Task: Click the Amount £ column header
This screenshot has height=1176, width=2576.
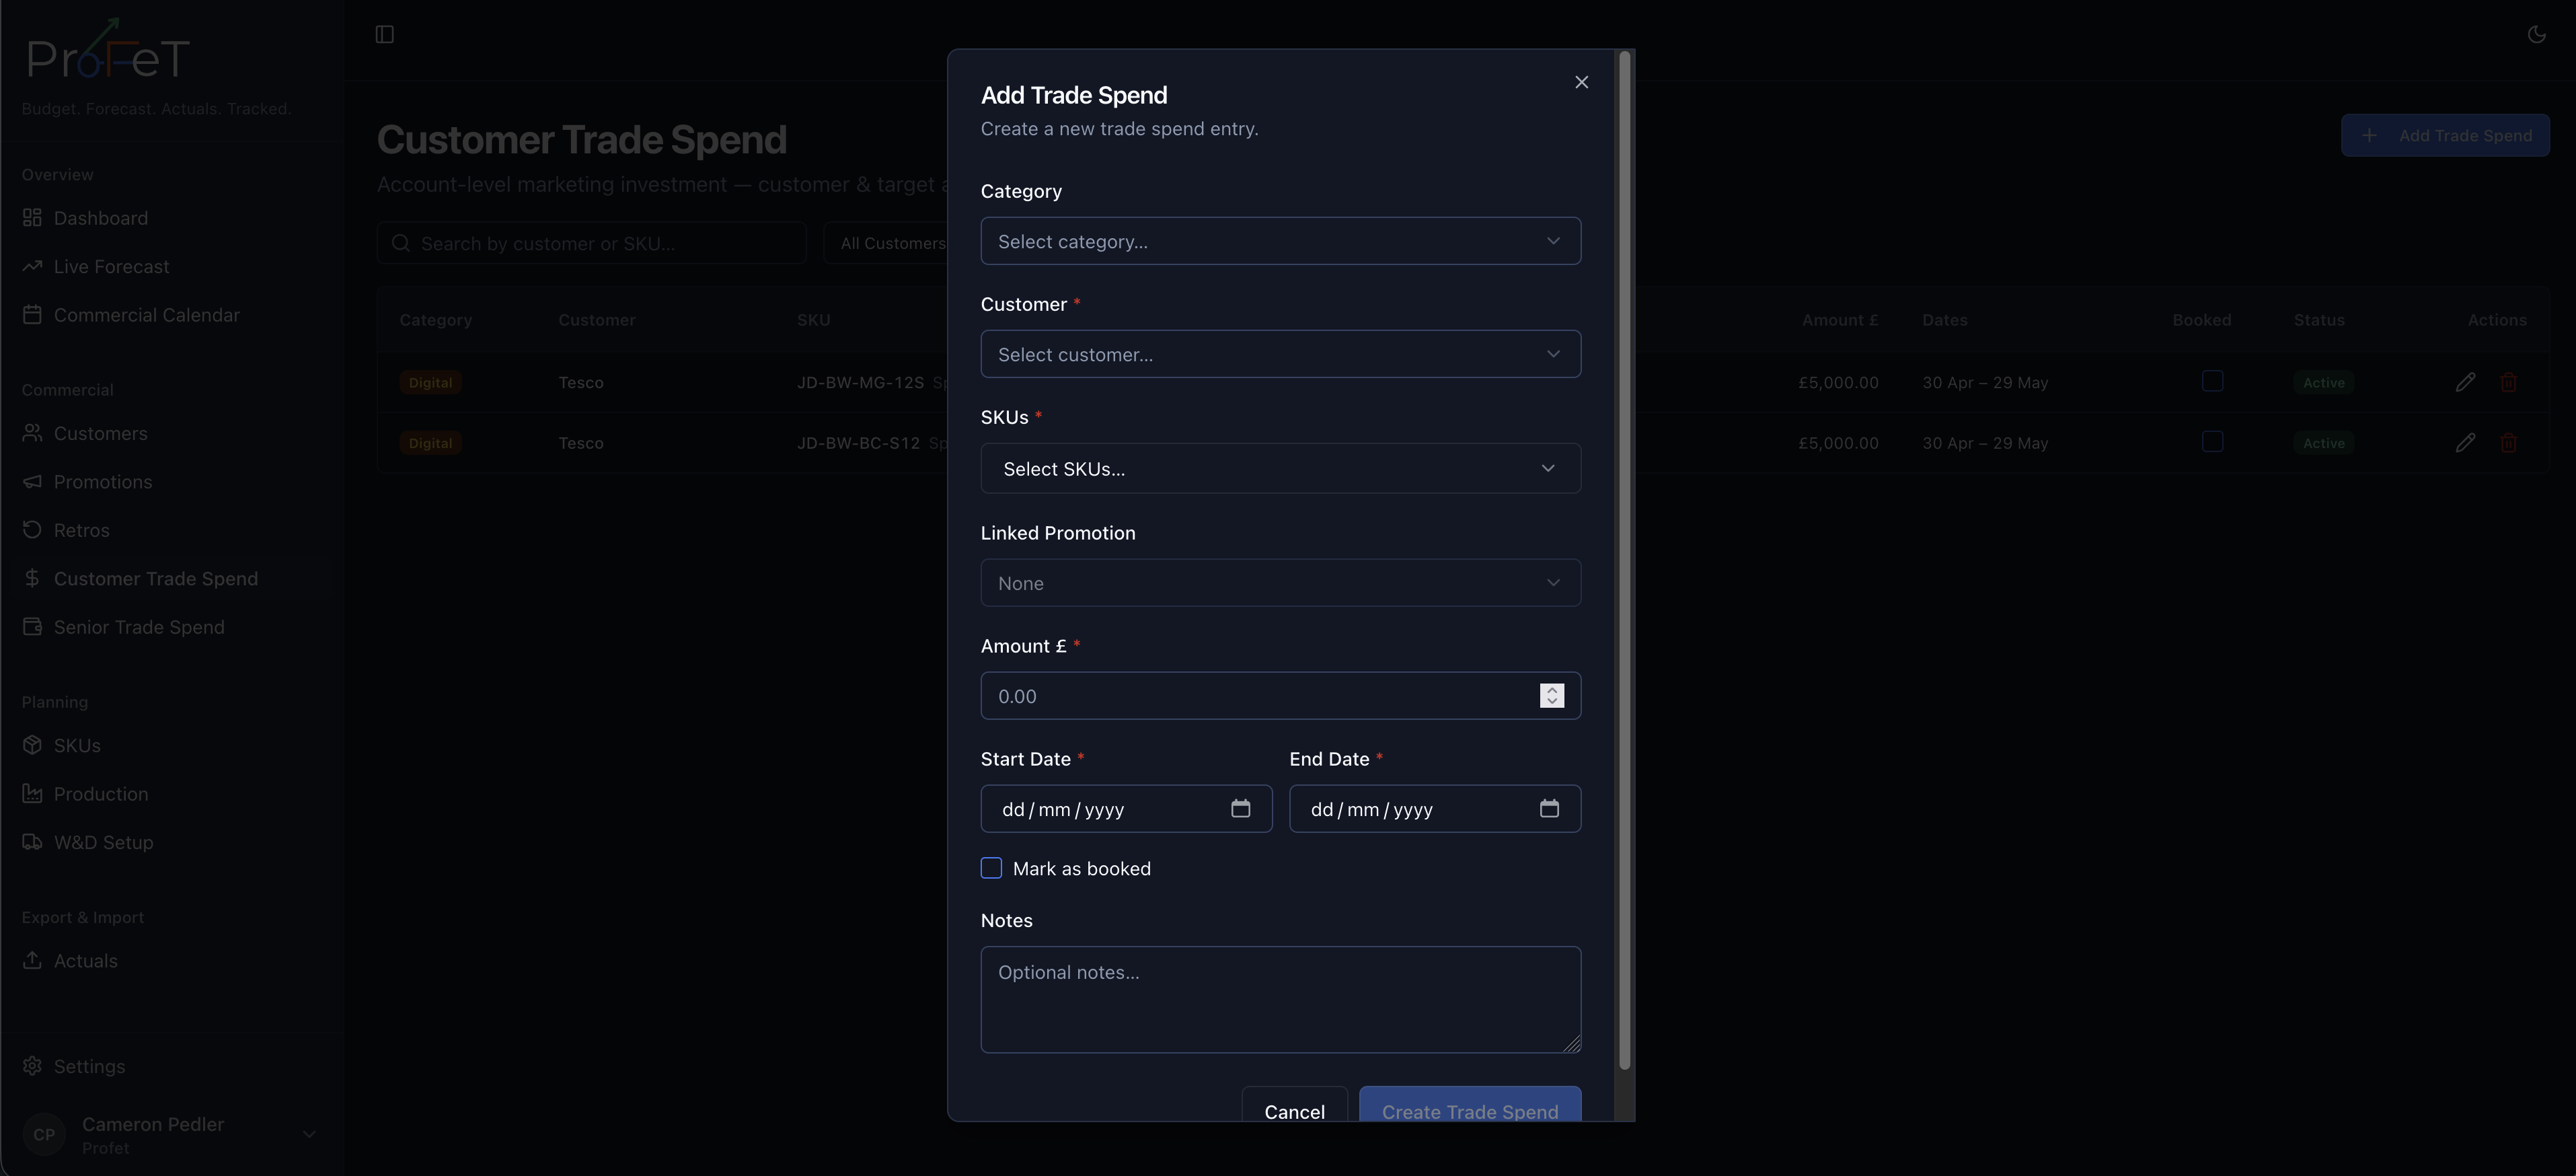Action: pos(1839,320)
